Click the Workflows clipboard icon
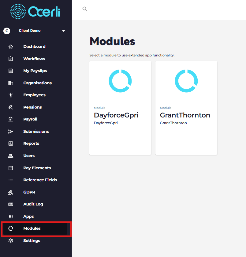Viewport: 246px width, 257px height. point(11,59)
